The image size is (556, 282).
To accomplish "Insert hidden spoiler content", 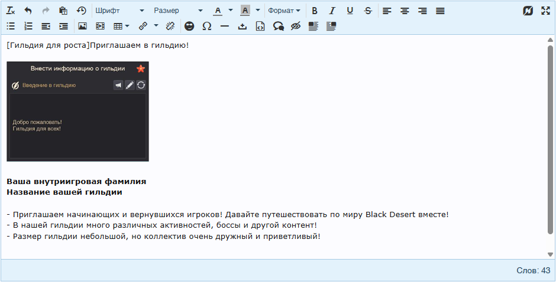I will [295, 26].
